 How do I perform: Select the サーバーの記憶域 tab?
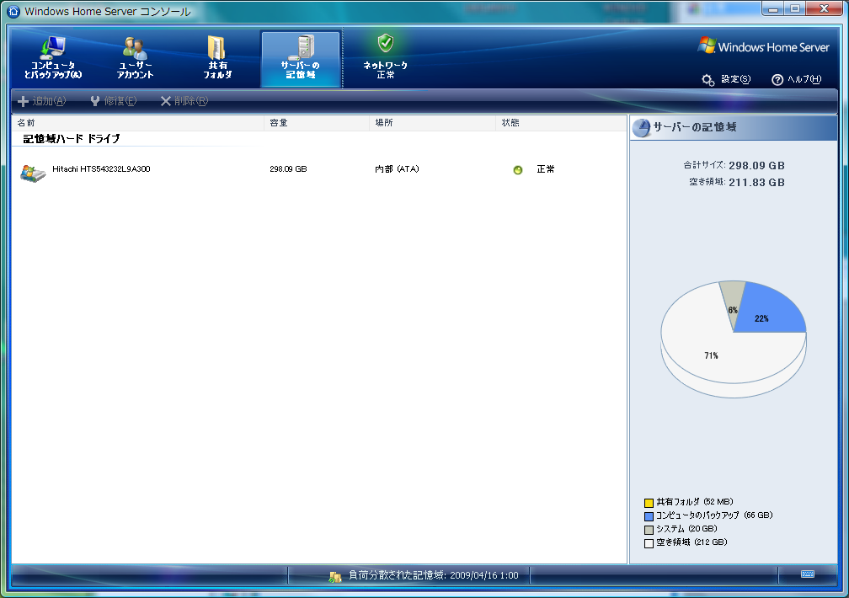coord(301,59)
